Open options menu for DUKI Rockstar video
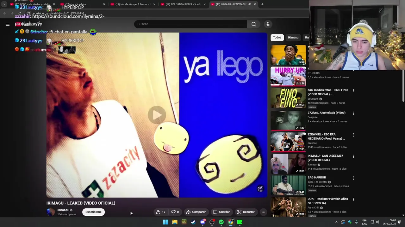 coord(354,200)
